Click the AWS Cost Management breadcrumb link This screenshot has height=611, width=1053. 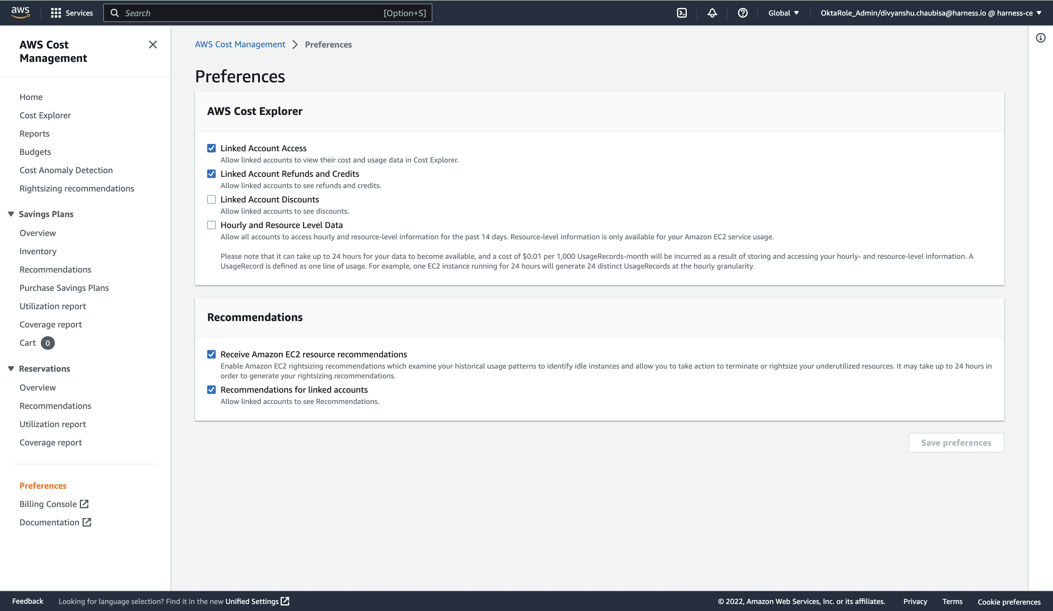click(240, 44)
